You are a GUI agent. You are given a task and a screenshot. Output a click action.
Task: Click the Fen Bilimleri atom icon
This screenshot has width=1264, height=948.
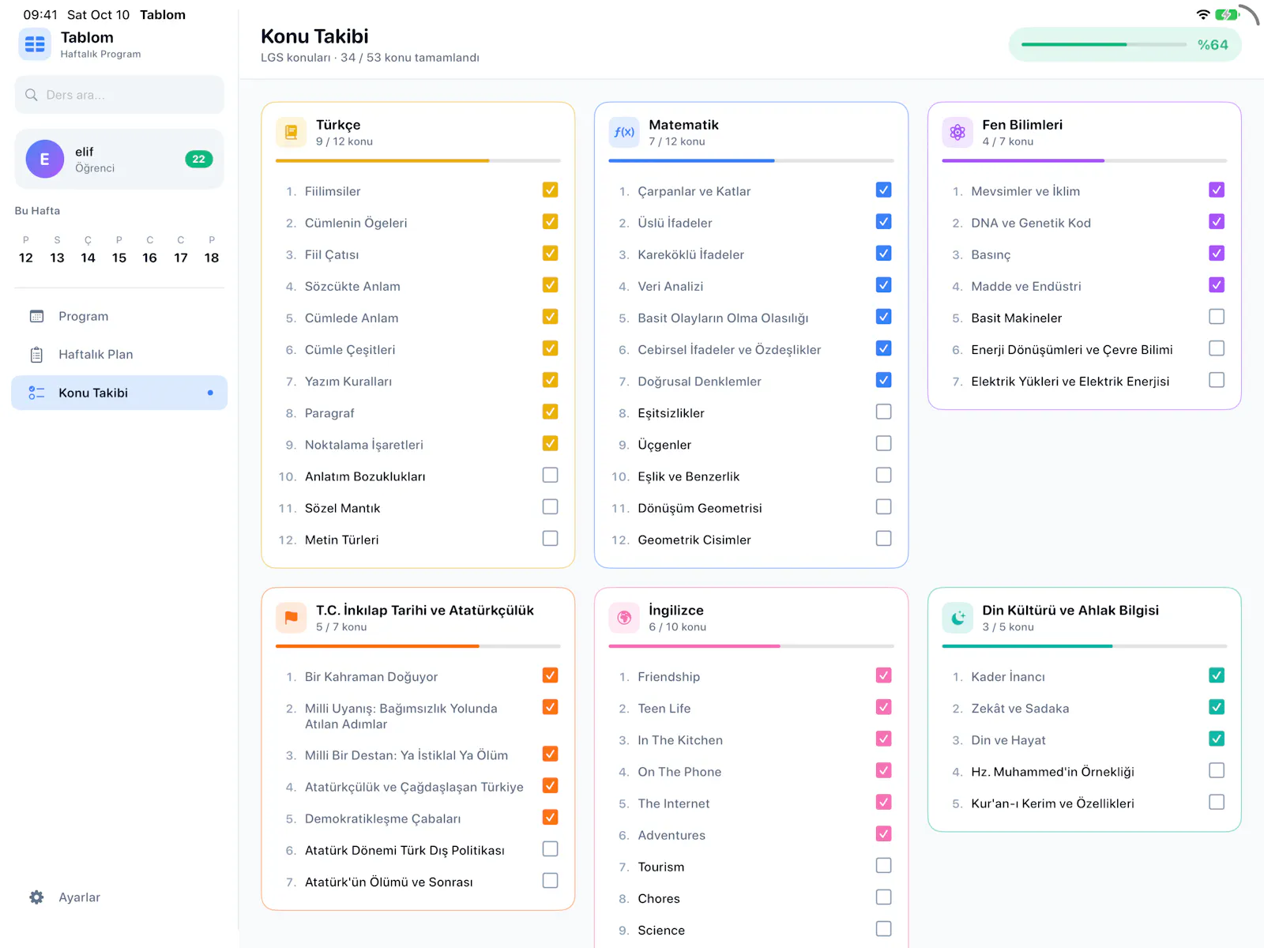(957, 132)
